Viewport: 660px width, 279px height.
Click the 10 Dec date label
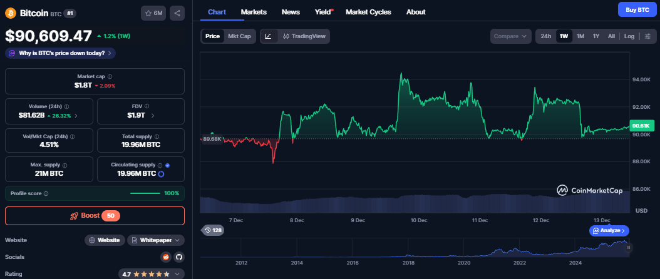point(419,220)
